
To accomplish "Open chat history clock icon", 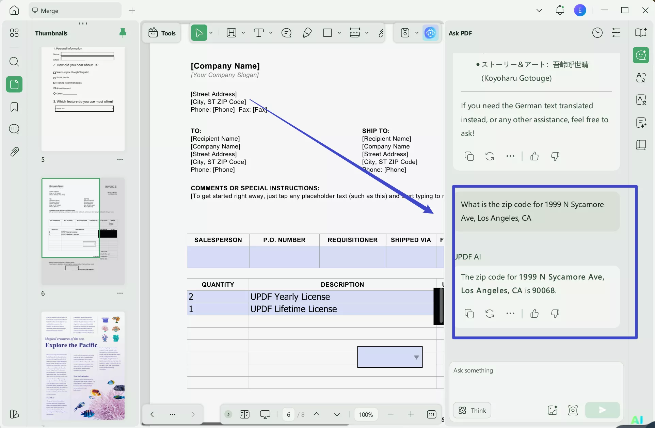I will [x=597, y=33].
